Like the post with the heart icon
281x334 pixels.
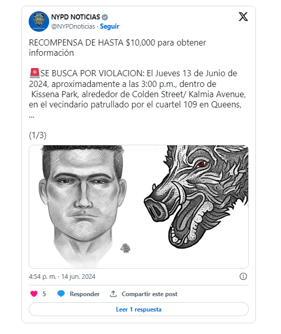point(34,294)
